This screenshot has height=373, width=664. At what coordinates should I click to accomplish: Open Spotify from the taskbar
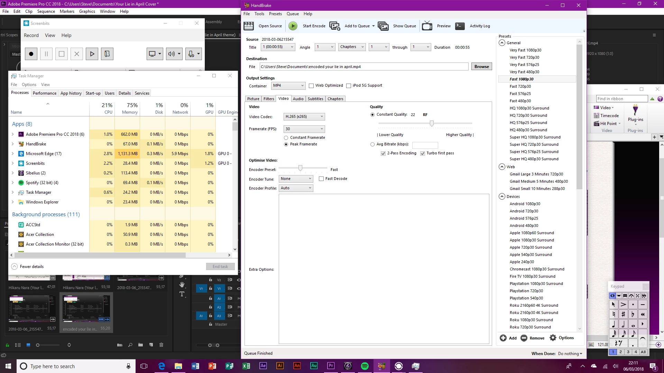pyautogui.click(x=365, y=366)
